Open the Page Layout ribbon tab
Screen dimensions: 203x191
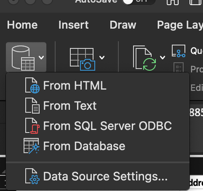[180, 25]
